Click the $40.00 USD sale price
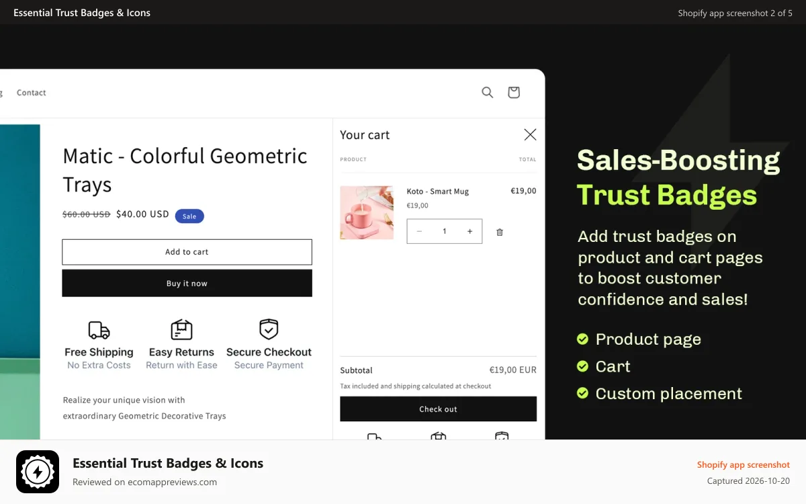Screen dimensions: 806x504 [142, 214]
